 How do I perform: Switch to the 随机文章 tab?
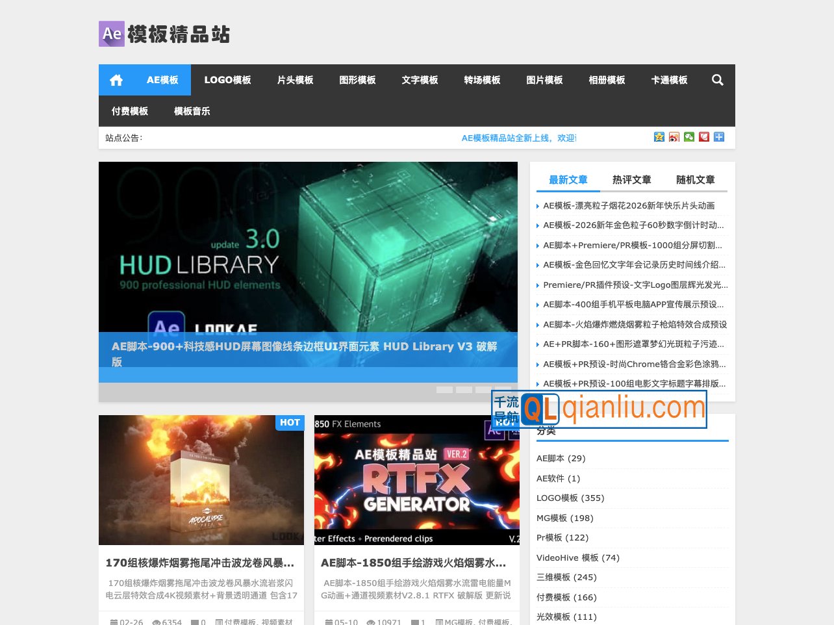[x=695, y=180]
